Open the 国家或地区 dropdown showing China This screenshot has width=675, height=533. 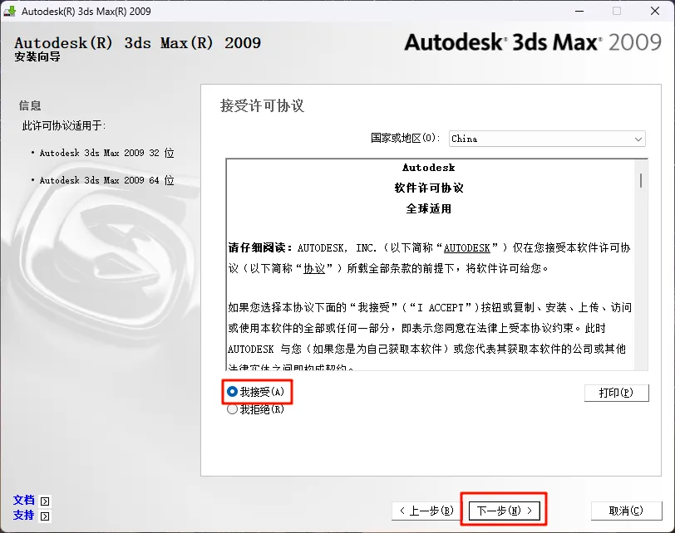coord(547,139)
